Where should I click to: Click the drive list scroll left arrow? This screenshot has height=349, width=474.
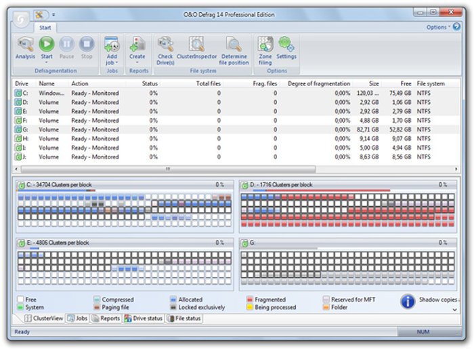tap(16, 169)
